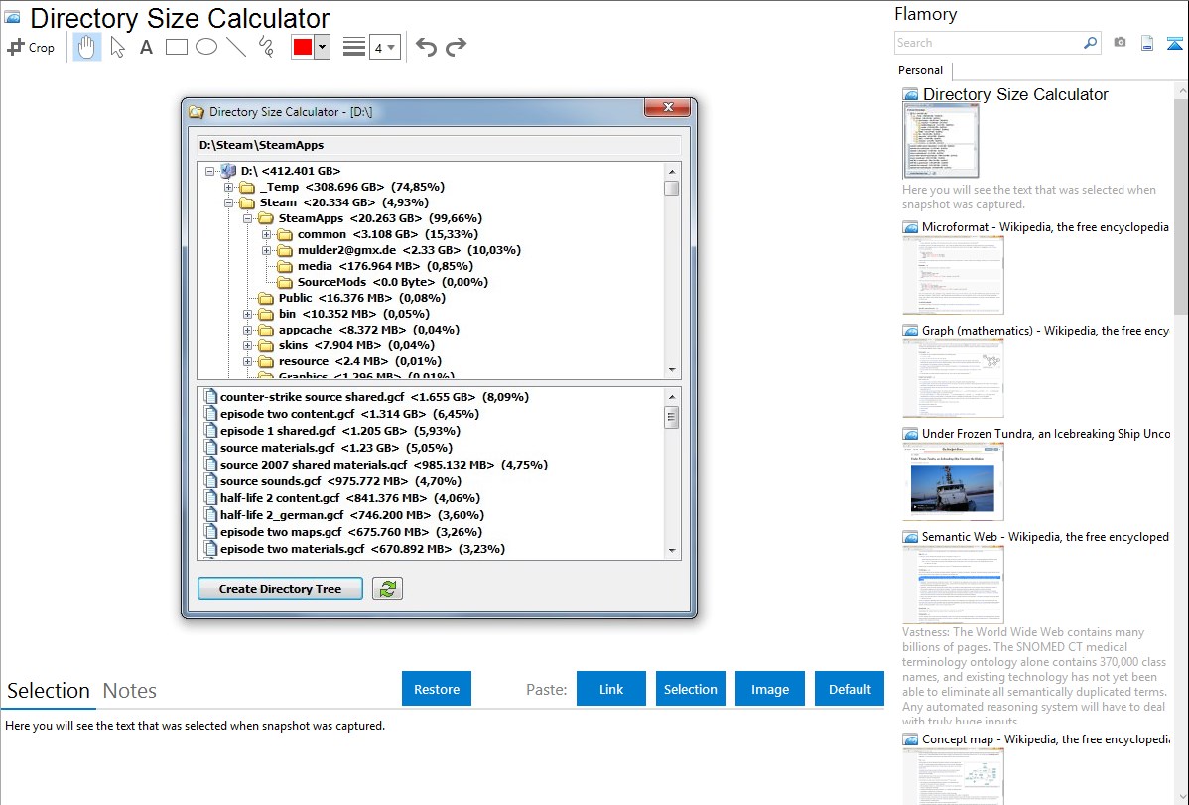Viewport: 1189px width, 805px height.
Task: Select the arrow pointer tool
Action: (x=117, y=47)
